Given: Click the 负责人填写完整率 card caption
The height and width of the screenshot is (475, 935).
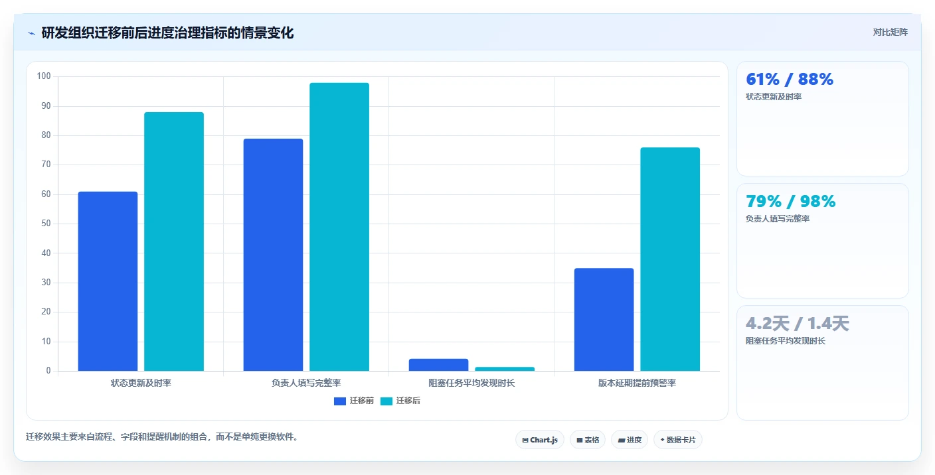Looking at the screenshot, I should tap(778, 219).
